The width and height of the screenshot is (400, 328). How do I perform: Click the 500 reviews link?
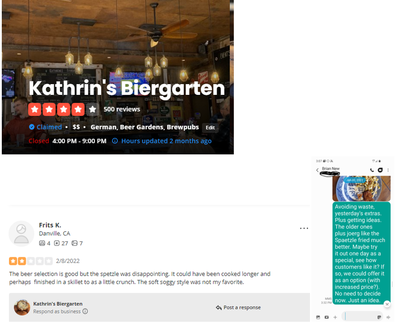tap(122, 109)
